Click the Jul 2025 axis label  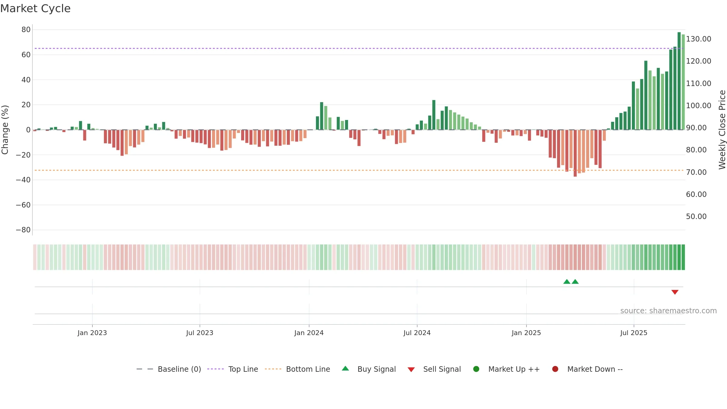(634, 333)
